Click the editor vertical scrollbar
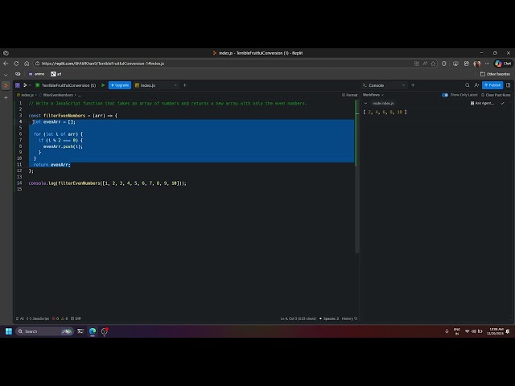The height and width of the screenshot is (386, 515). pyautogui.click(x=356, y=177)
